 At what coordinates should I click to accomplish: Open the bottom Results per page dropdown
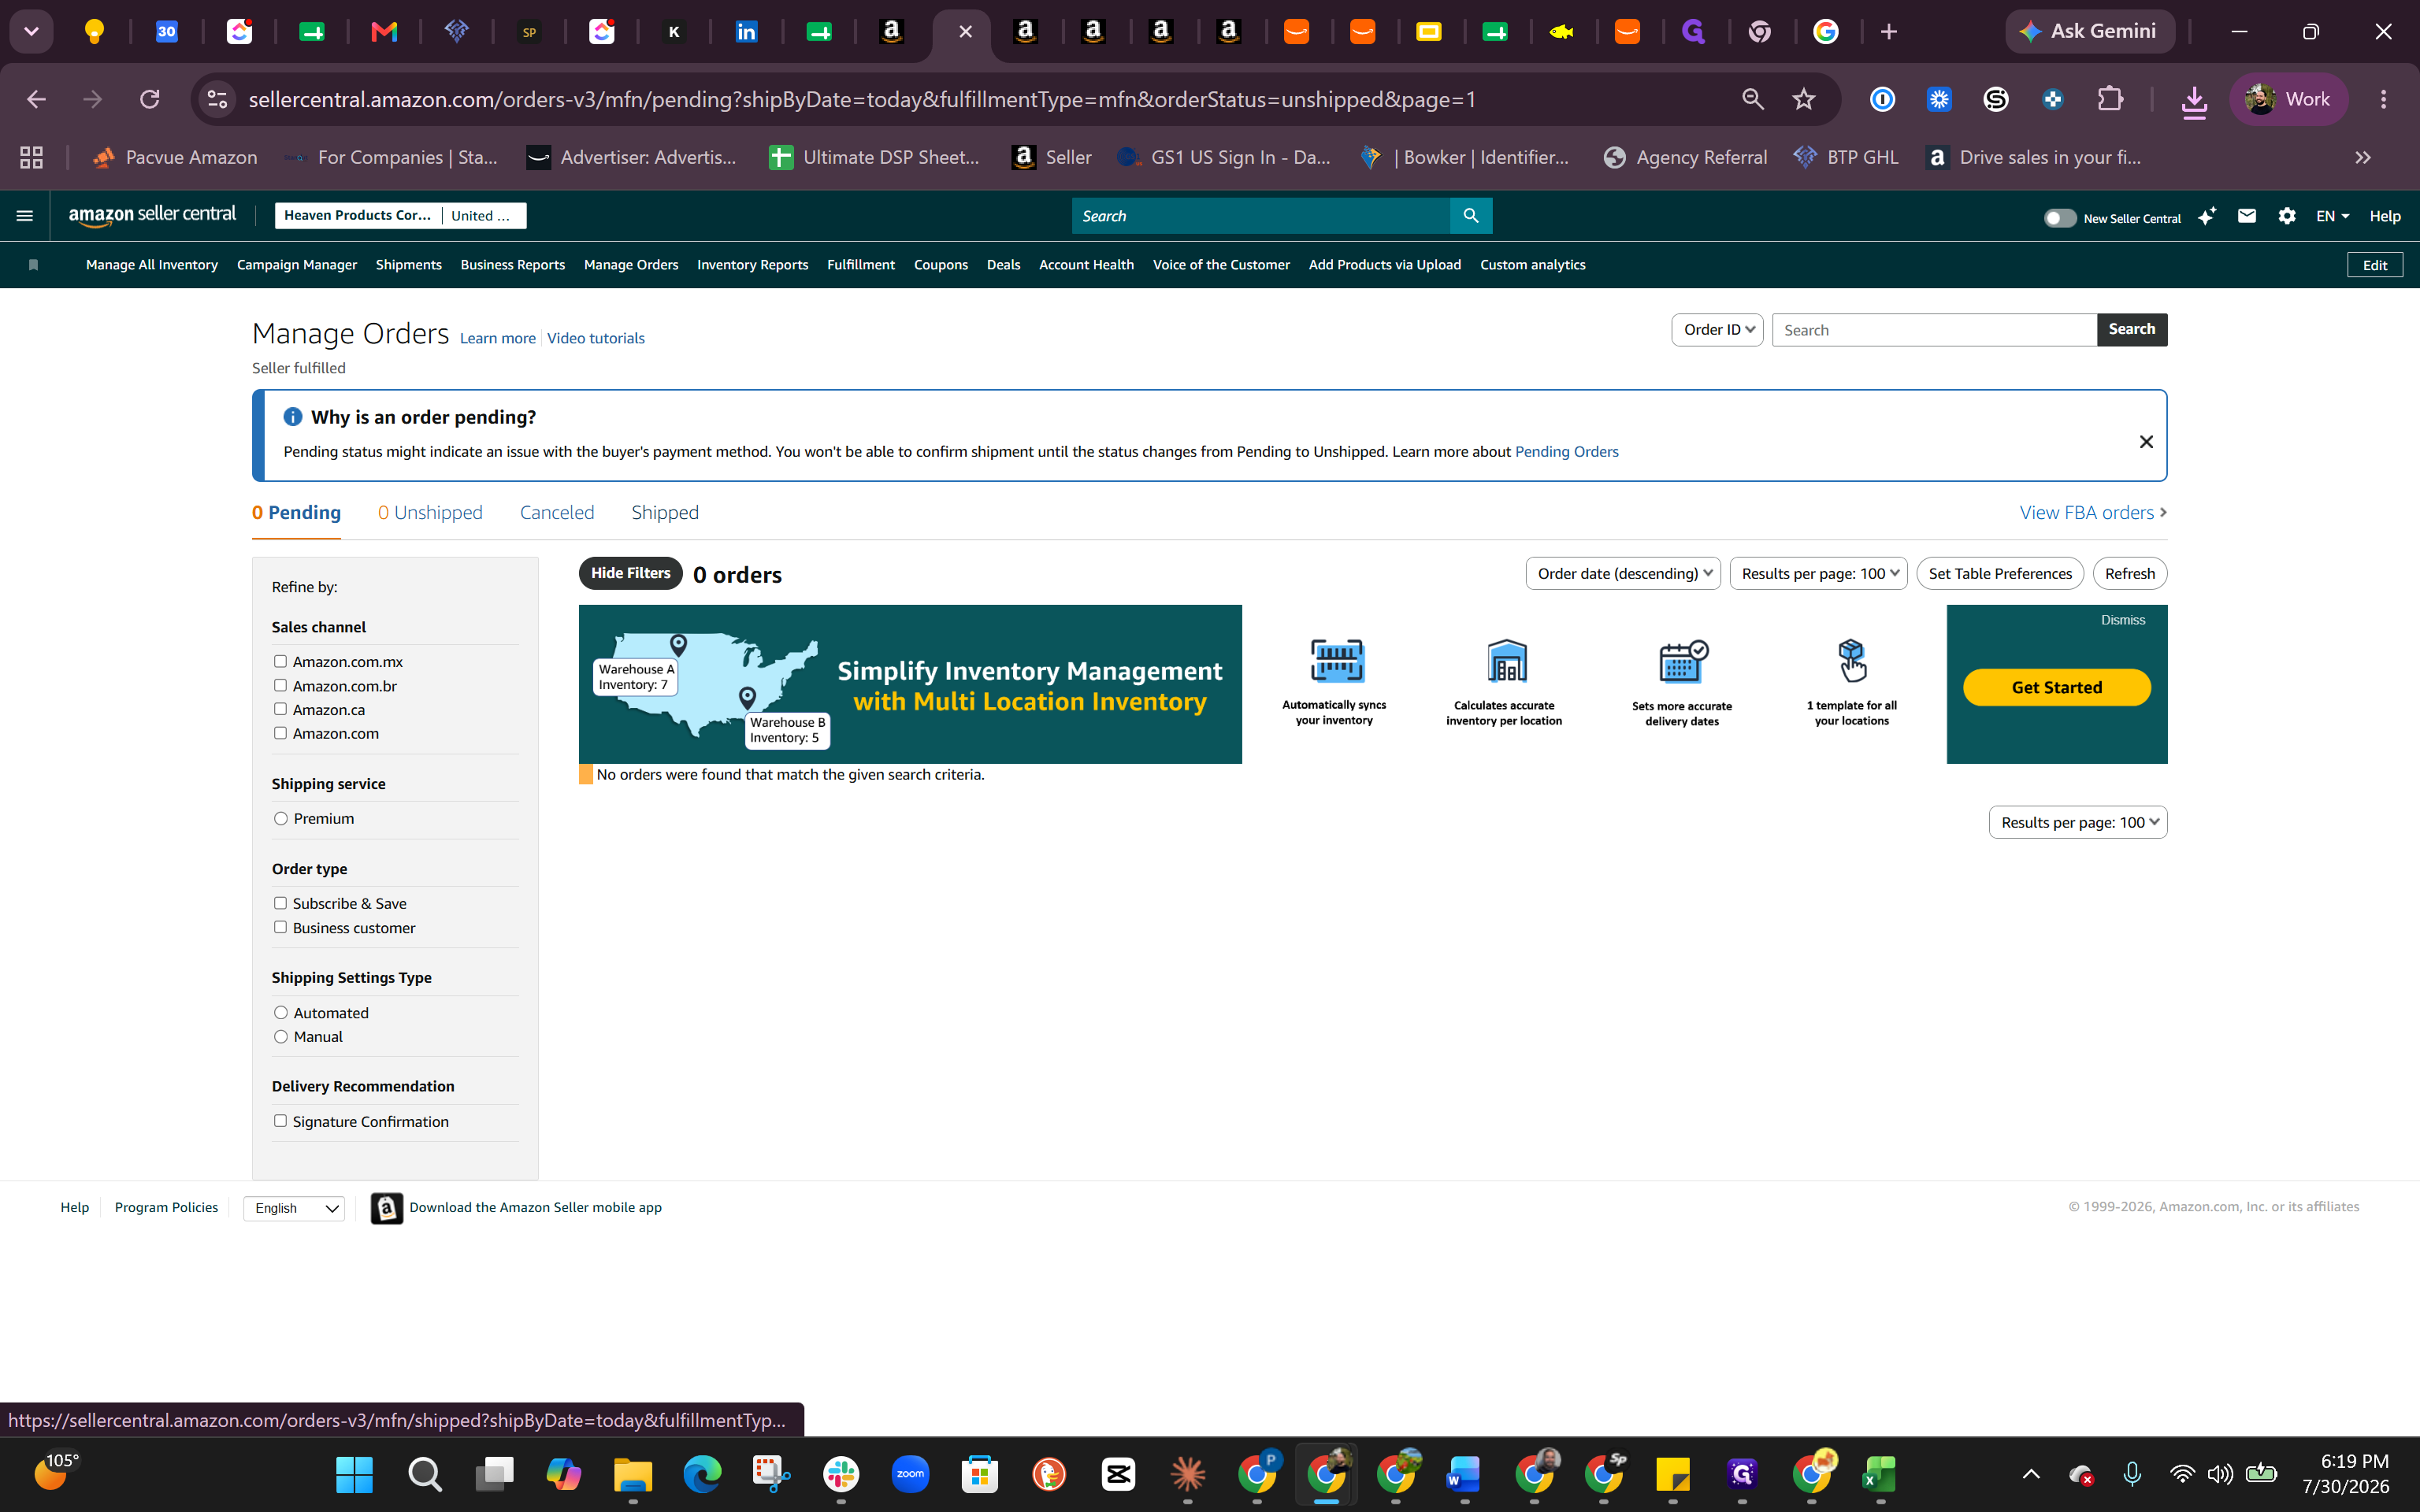[2078, 822]
